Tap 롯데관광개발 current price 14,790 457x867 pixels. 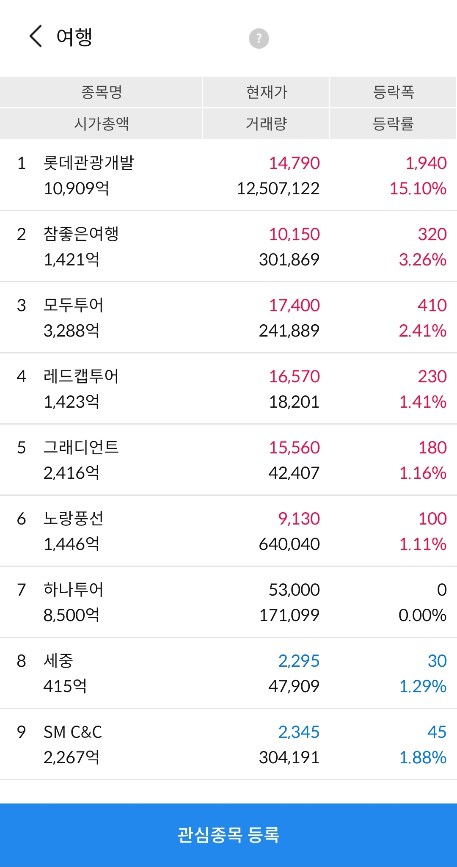point(295,163)
